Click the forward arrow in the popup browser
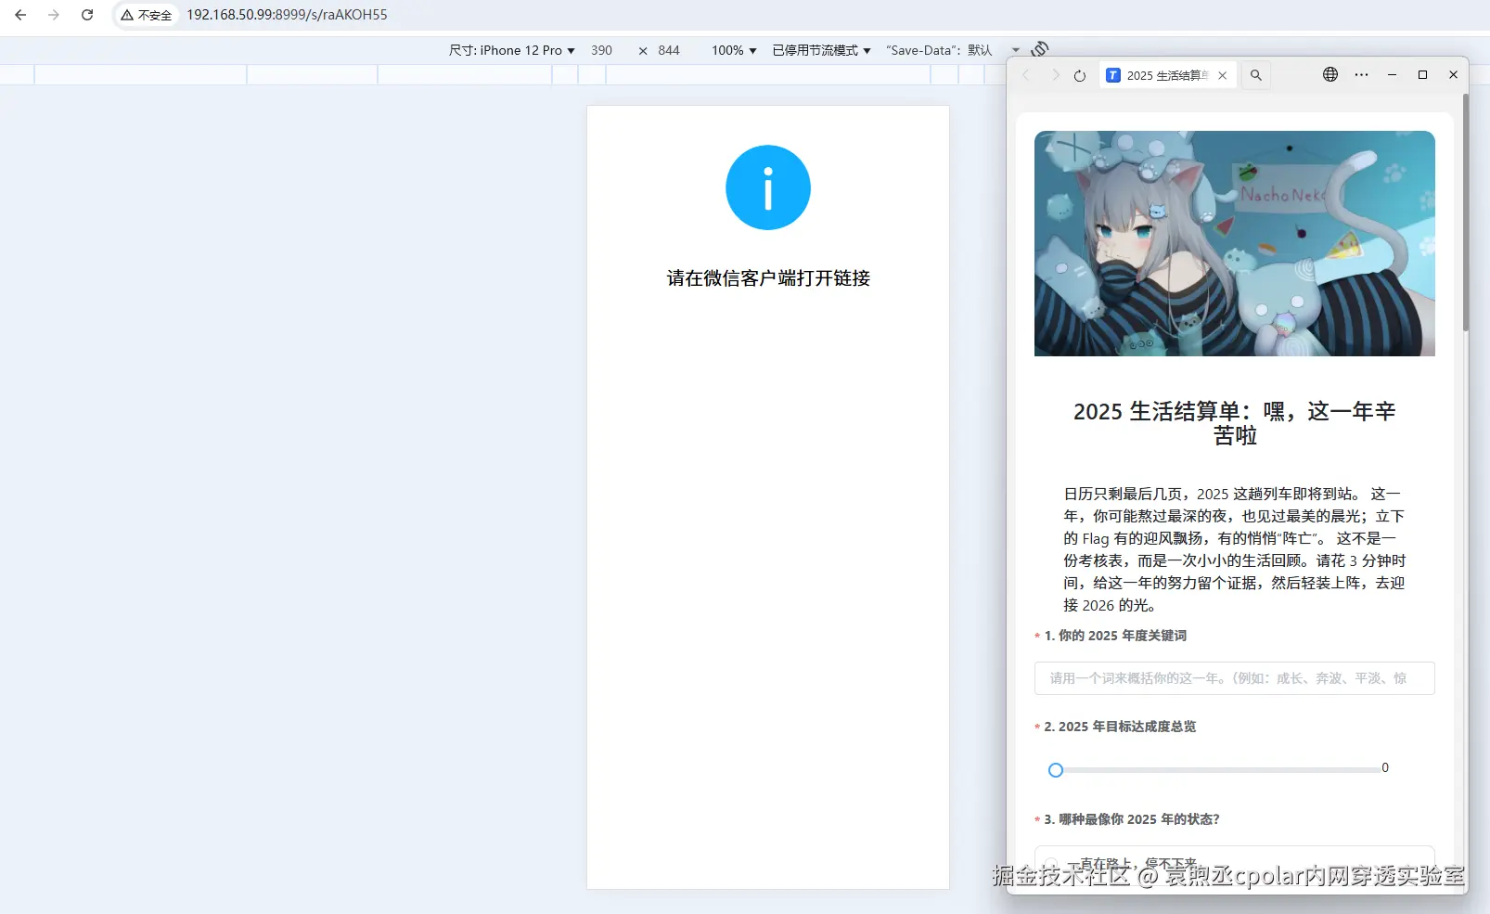The image size is (1490, 914). [x=1055, y=75]
